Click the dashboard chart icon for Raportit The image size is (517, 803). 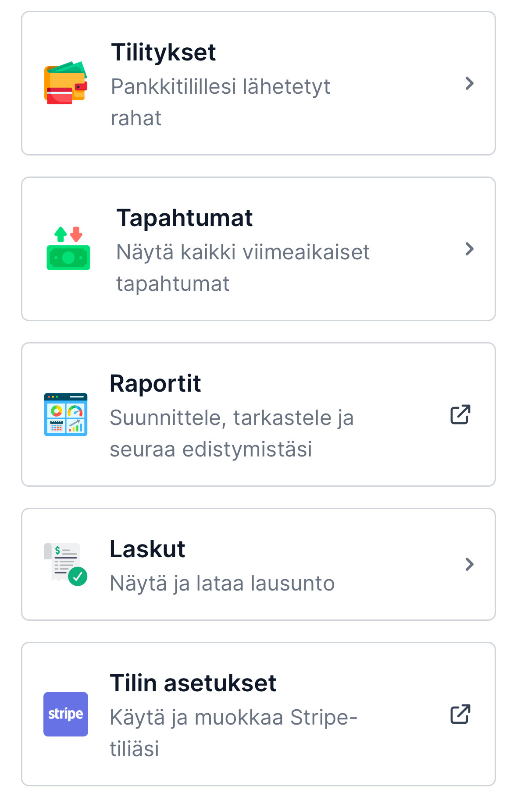pyautogui.click(x=66, y=414)
